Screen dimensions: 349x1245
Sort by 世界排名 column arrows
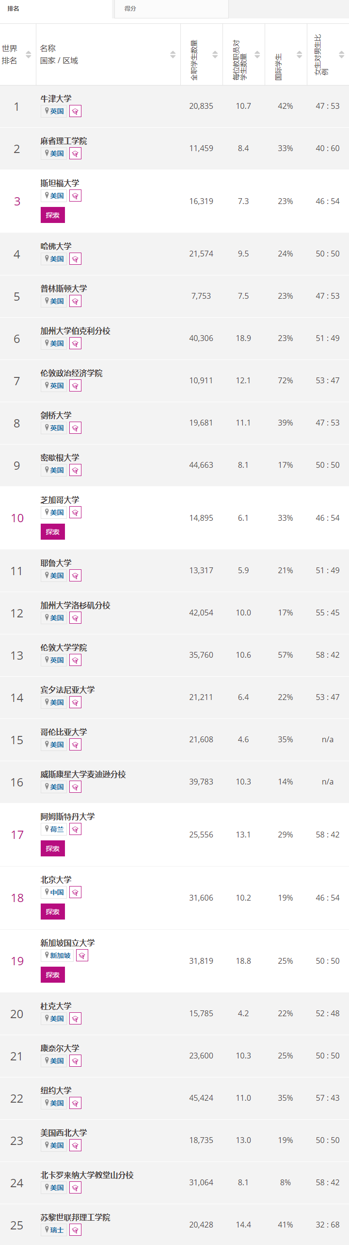pyautogui.click(x=29, y=55)
